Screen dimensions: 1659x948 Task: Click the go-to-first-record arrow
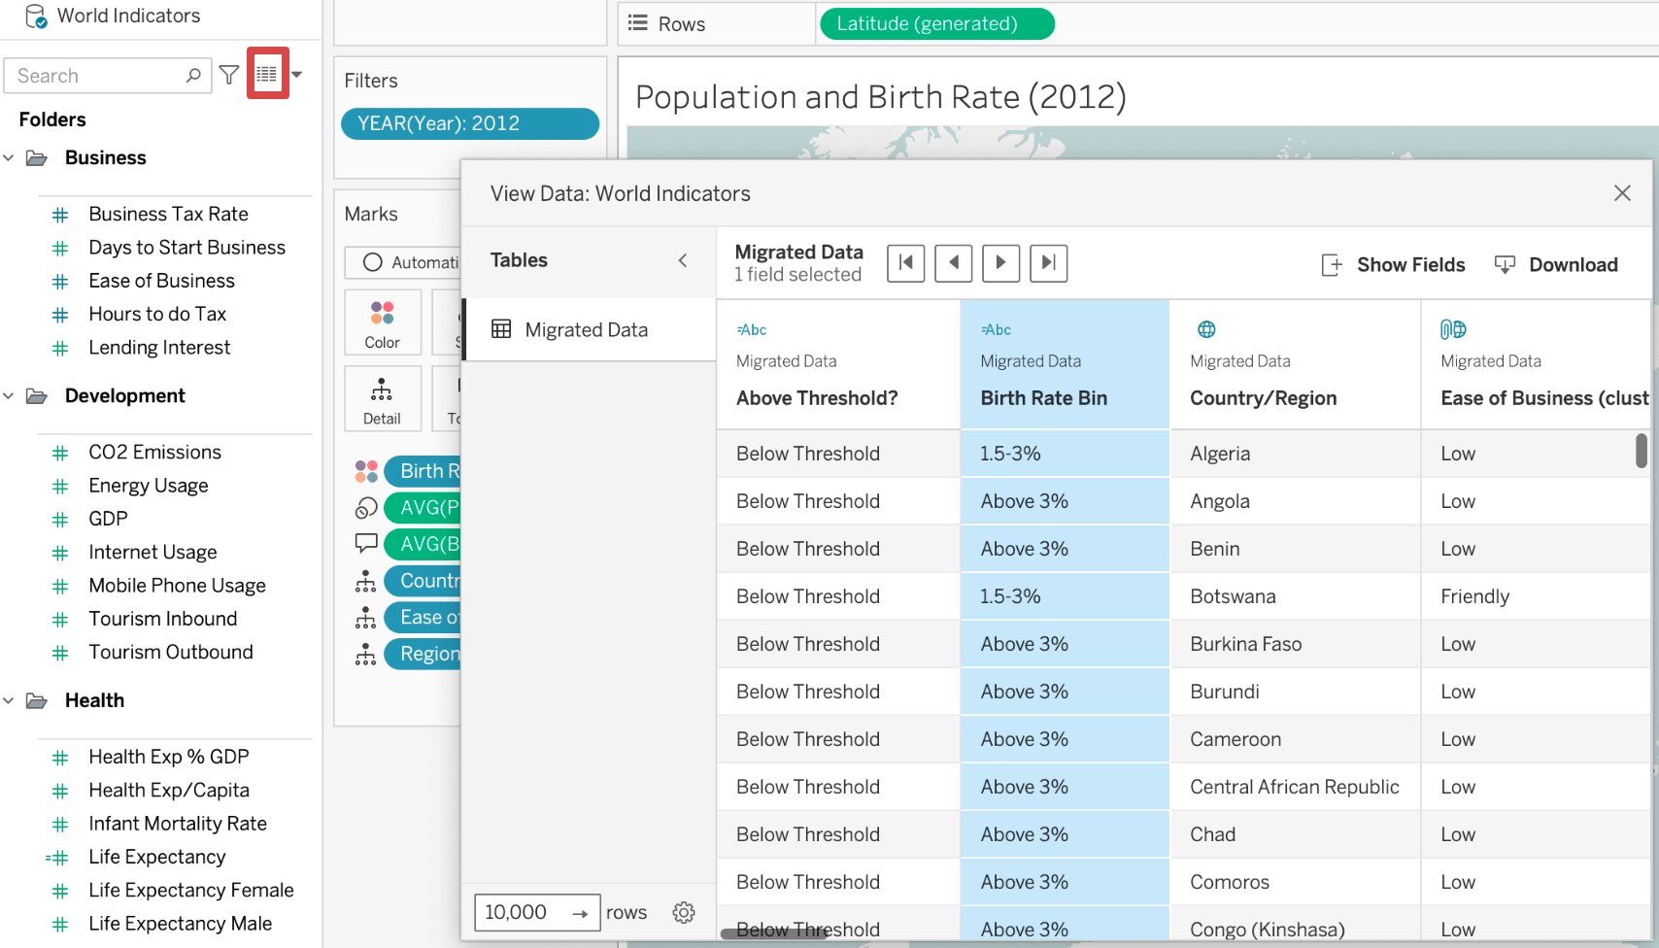point(905,262)
